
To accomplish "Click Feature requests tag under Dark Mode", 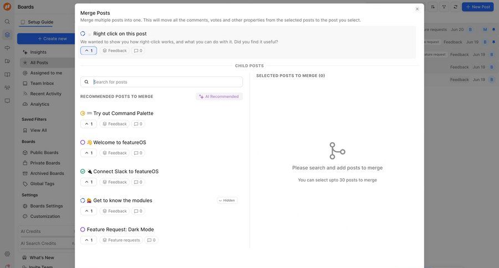I will [121, 240].
